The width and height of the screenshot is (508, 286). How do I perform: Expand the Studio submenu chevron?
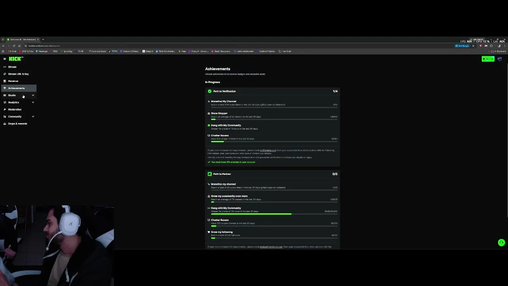click(33, 95)
